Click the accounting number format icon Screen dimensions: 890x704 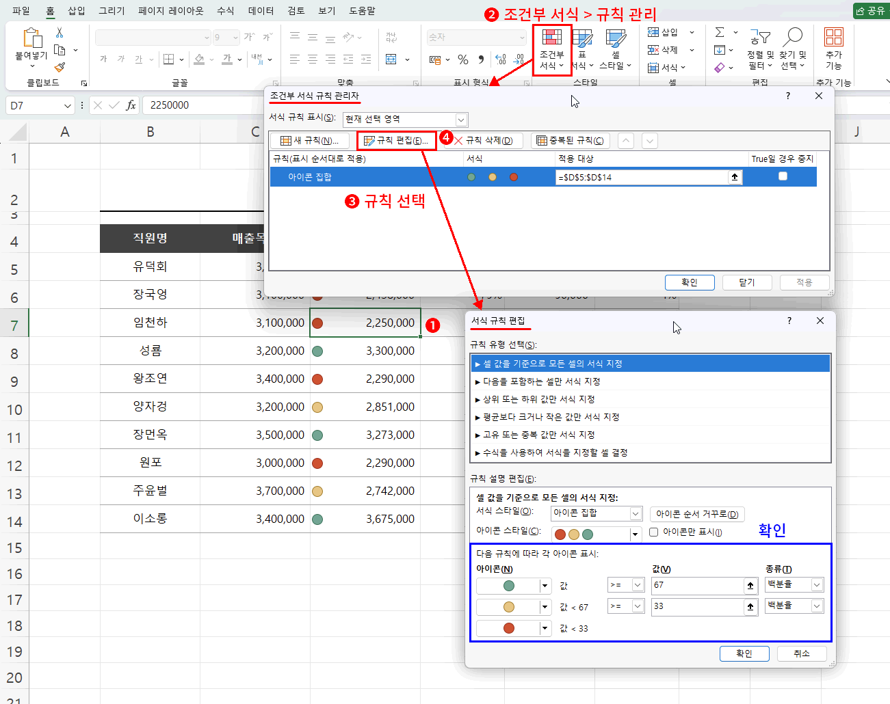point(435,59)
